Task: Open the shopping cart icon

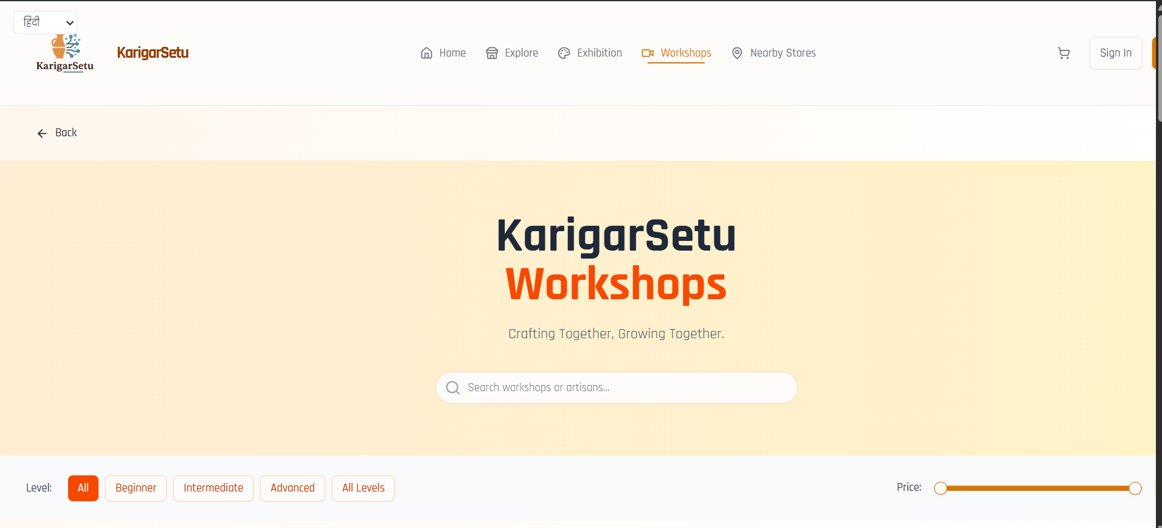Action: 1063,54
